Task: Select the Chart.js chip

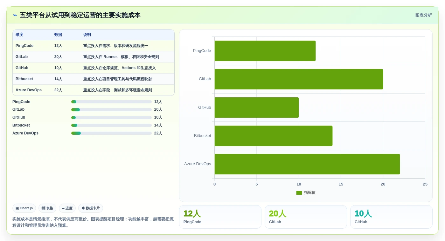Action: coord(24,208)
